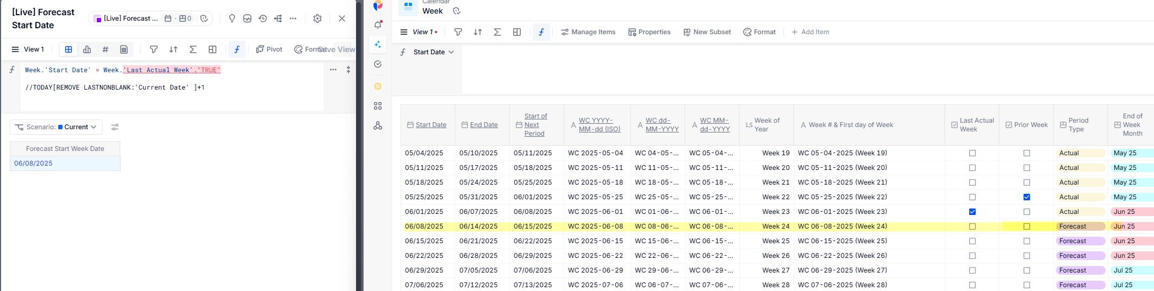Click sort icon in Forecast panel toolbar

[173, 49]
